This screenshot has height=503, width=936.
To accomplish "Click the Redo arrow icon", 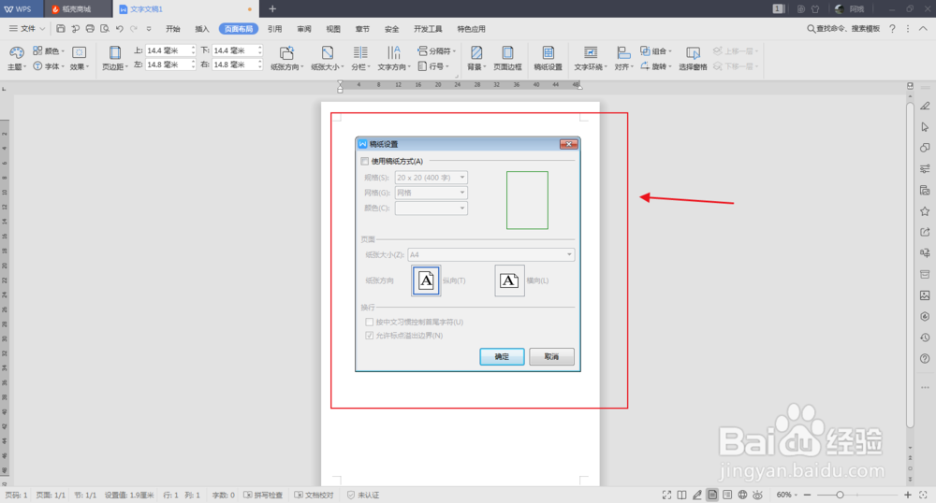I will [x=134, y=29].
